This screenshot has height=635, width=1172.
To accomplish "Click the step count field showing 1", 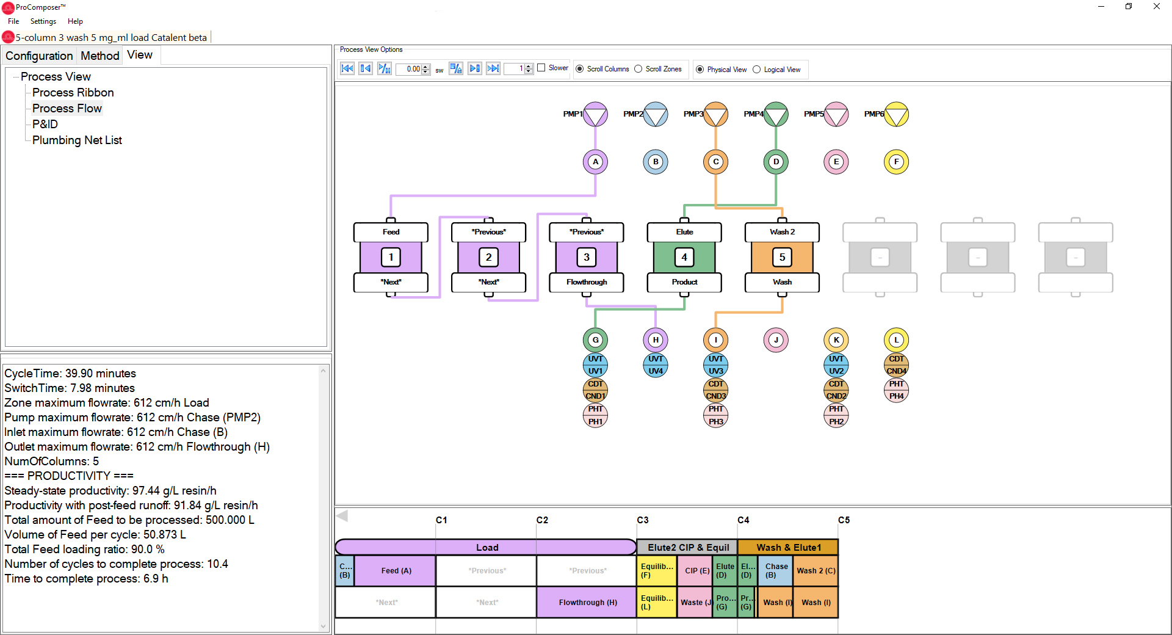I will [x=515, y=69].
